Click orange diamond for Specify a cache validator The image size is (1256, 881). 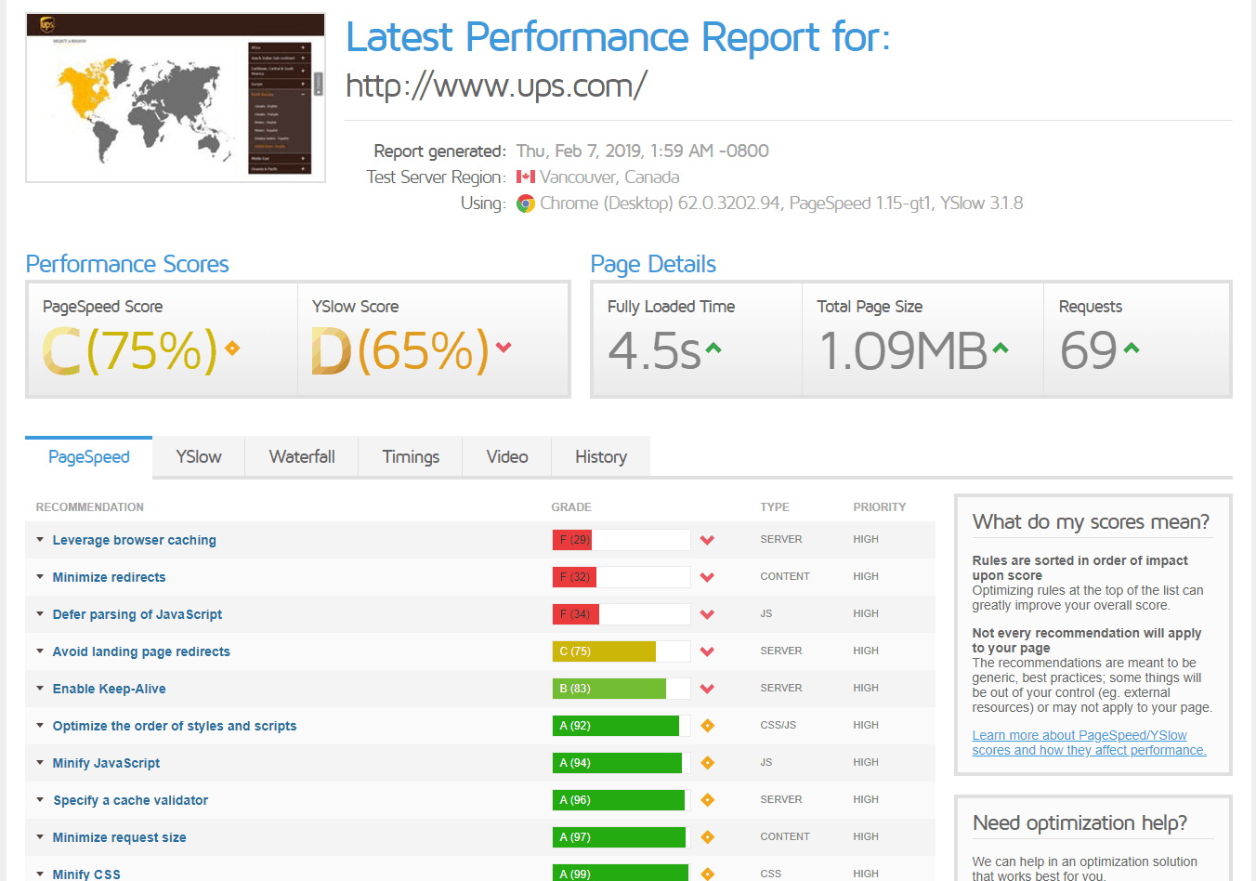pyautogui.click(x=707, y=800)
